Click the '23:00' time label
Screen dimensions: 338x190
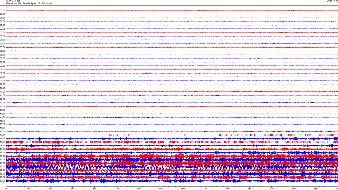coord(2,177)
